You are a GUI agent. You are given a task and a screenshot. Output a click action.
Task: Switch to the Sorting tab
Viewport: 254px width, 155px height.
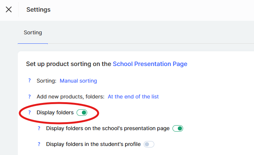point(33,32)
